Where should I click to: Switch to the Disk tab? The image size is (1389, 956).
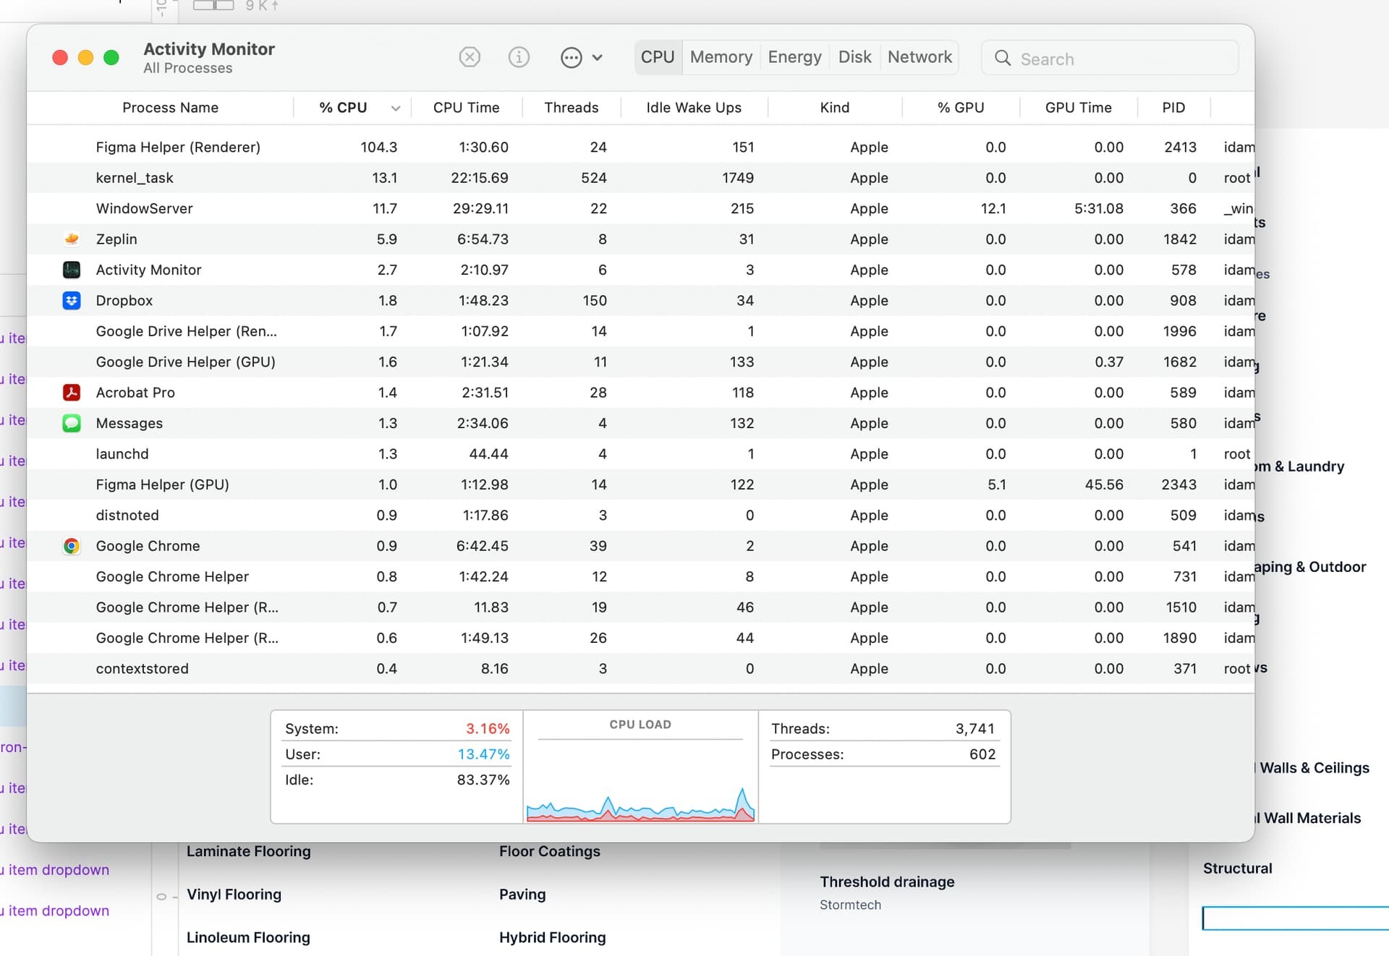(854, 57)
